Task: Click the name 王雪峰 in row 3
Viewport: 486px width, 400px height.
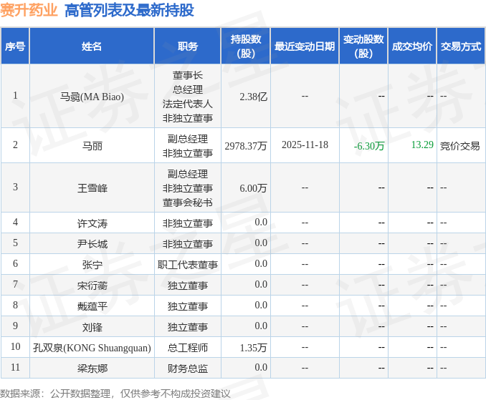Action: (x=92, y=187)
